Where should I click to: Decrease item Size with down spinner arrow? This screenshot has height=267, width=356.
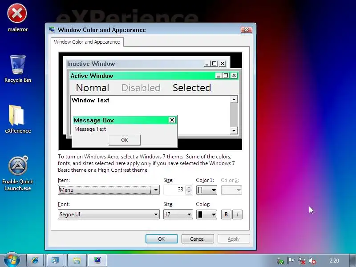pos(189,192)
